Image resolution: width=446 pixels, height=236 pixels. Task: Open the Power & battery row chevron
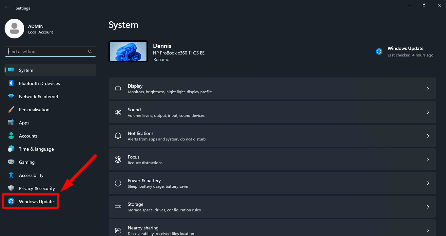click(428, 183)
